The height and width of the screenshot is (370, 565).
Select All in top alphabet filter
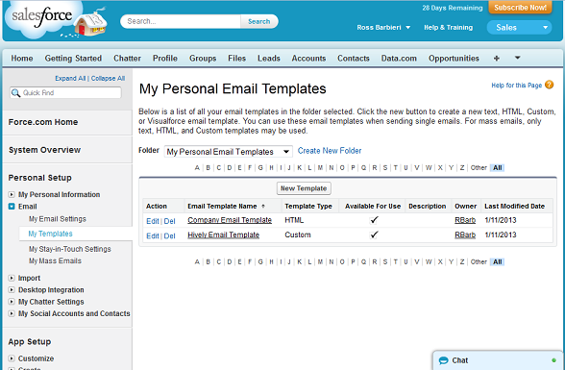click(498, 168)
